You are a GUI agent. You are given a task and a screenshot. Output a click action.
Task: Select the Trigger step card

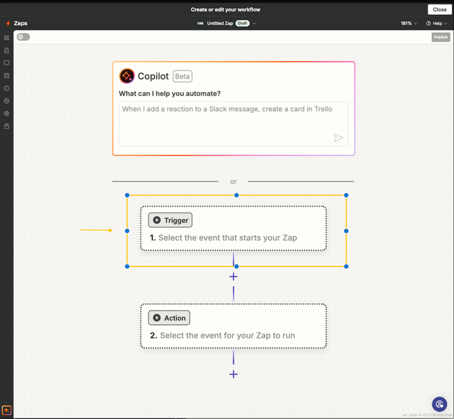click(x=233, y=228)
